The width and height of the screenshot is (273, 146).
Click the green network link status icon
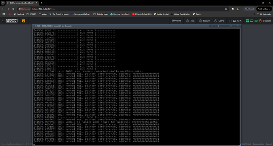click(x=247, y=21)
